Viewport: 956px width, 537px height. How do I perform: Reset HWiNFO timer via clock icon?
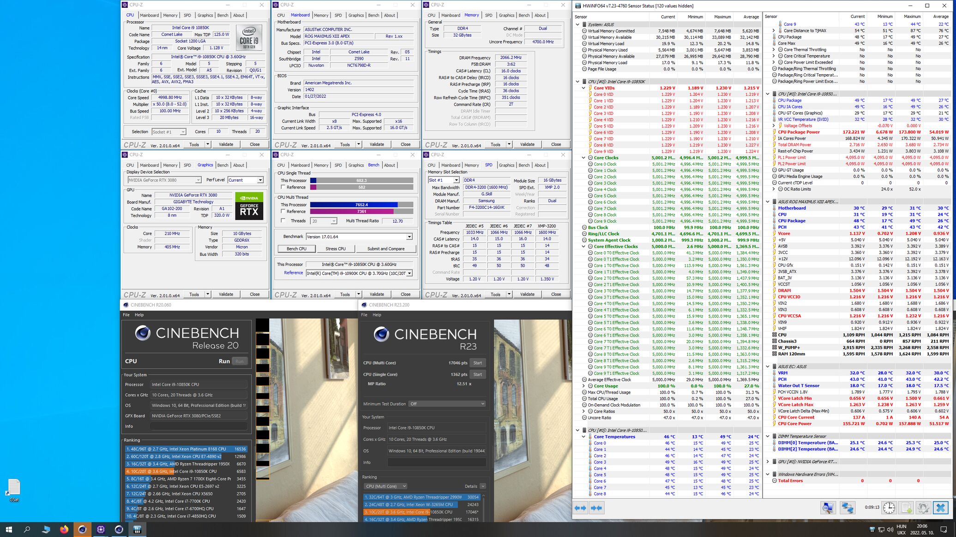[x=889, y=507]
